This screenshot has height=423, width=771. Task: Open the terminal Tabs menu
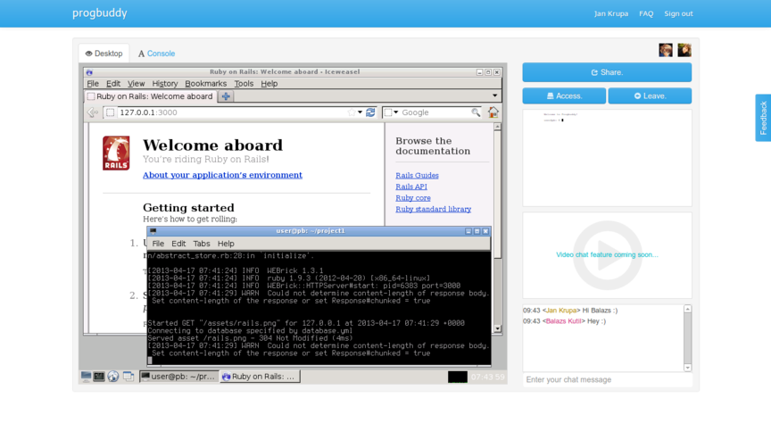201,244
